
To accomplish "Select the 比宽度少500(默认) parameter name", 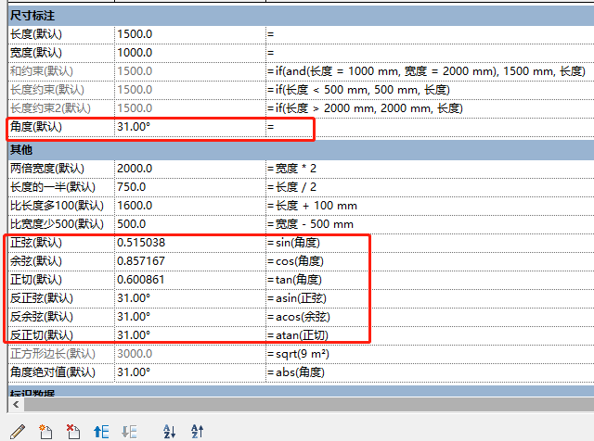I will click(57, 224).
